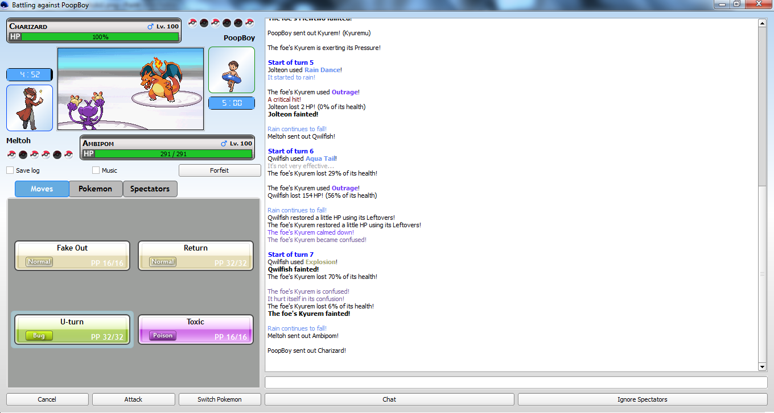The width and height of the screenshot is (774, 413).
Task: Choose the U-turn move
Action: pos(72,329)
